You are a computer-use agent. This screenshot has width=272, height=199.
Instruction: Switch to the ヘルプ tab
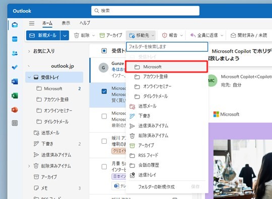[85, 23]
